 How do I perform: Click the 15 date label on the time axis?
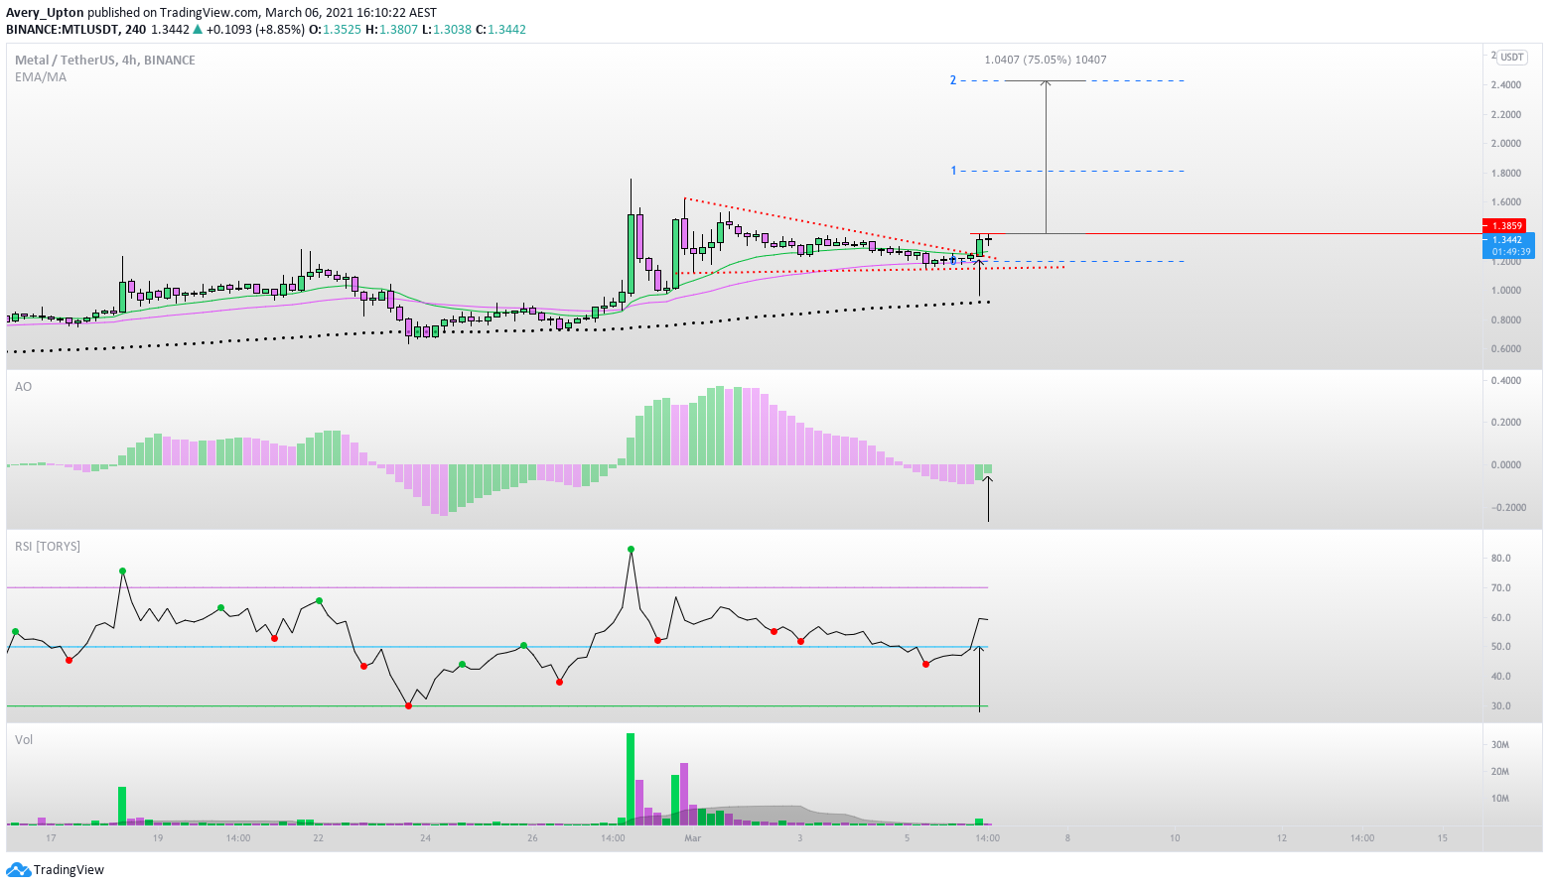point(1443,838)
